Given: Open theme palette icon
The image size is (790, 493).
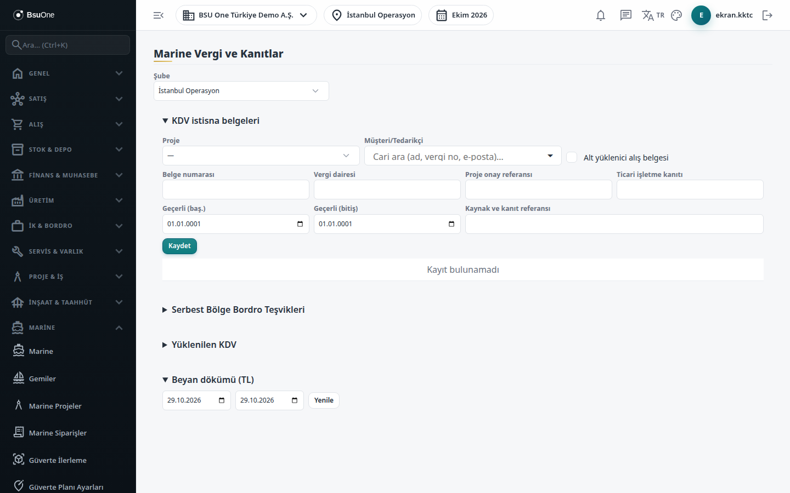Looking at the screenshot, I should pyautogui.click(x=676, y=15).
